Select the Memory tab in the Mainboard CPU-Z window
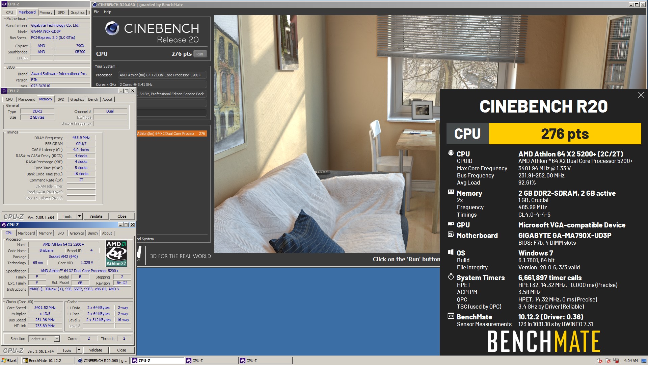 pos(46,13)
